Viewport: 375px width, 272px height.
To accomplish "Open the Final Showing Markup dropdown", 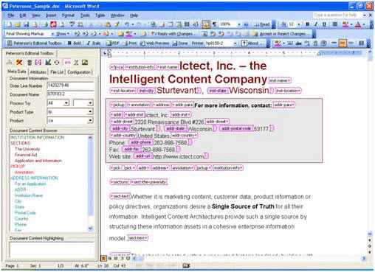I will [52, 34].
